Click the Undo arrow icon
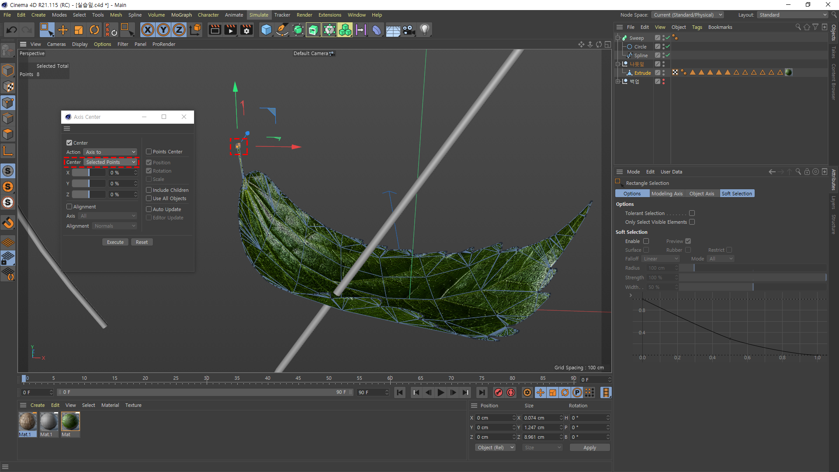 click(x=12, y=30)
